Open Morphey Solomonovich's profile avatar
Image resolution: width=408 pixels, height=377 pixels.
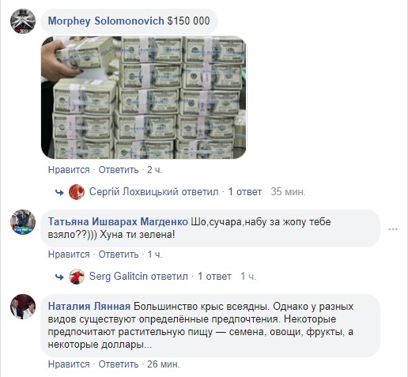pyautogui.click(x=23, y=21)
